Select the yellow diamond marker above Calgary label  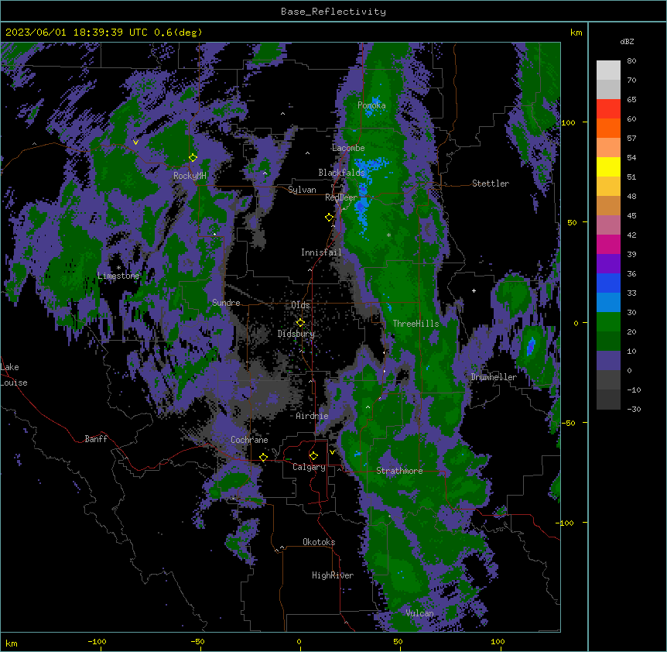(313, 456)
